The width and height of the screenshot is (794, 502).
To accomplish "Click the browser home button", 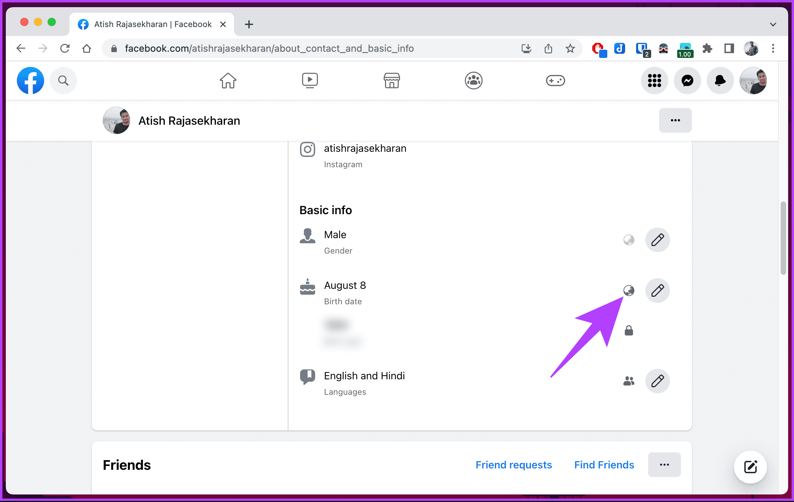I will click(x=87, y=48).
